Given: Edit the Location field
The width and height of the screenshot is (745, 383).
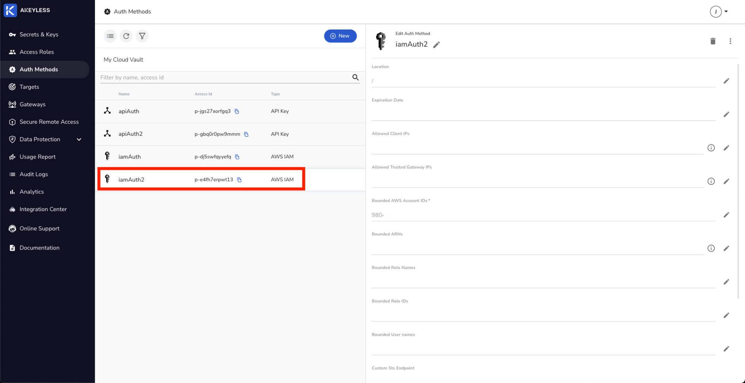Looking at the screenshot, I should [x=726, y=81].
